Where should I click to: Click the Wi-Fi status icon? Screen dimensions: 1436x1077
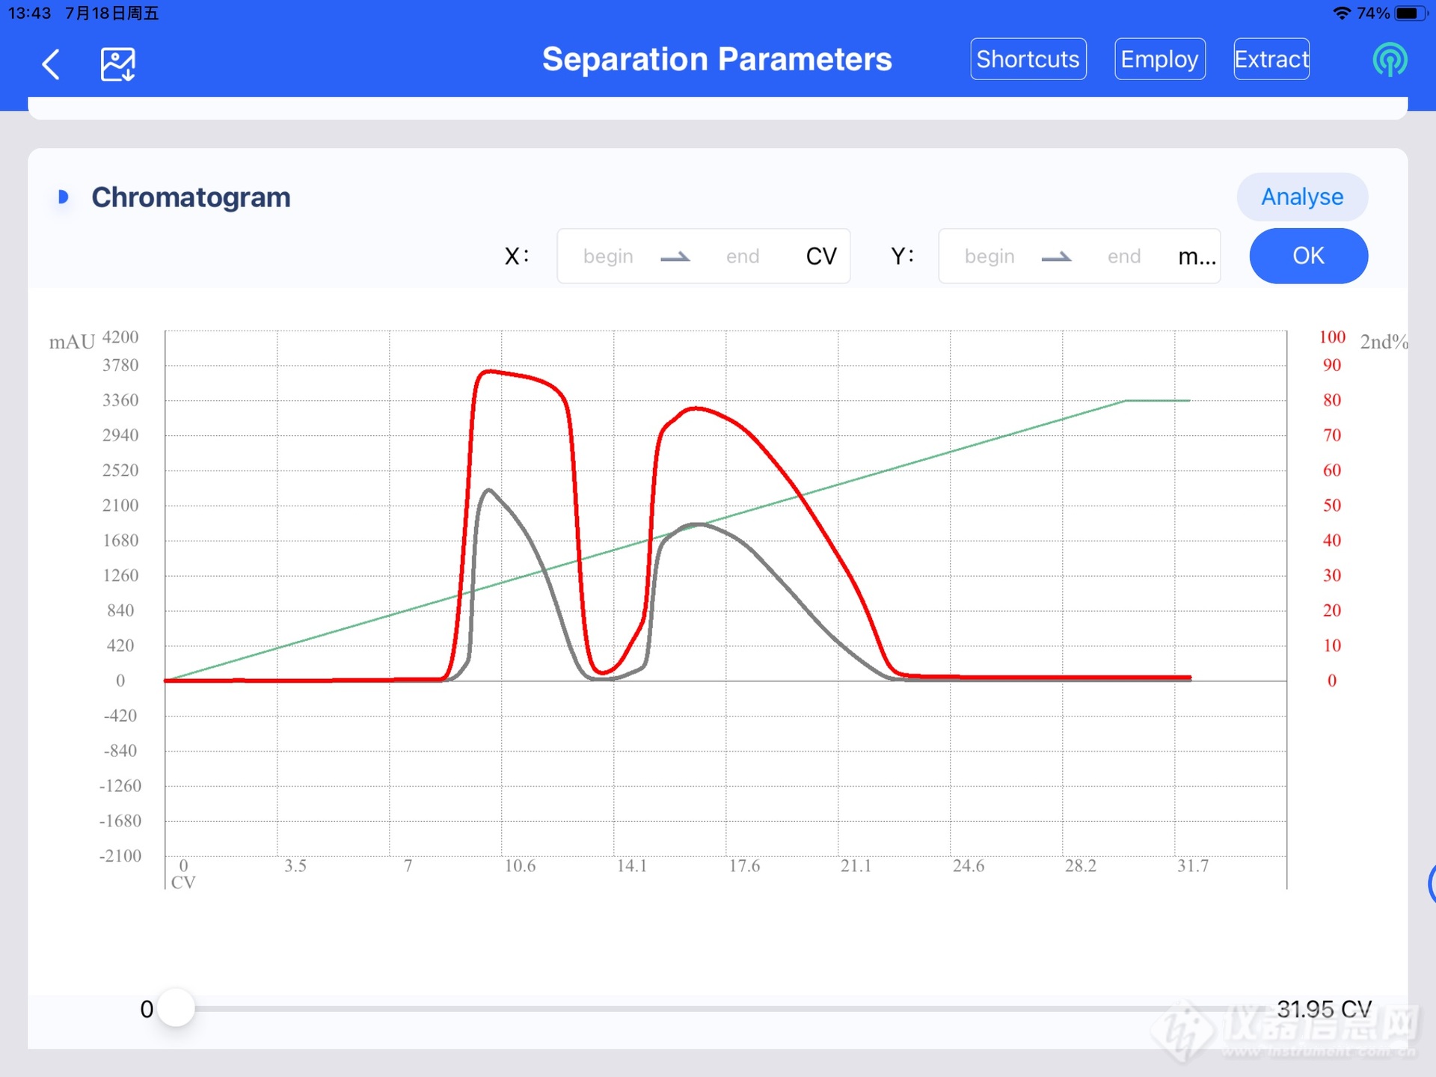click(x=1342, y=13)
